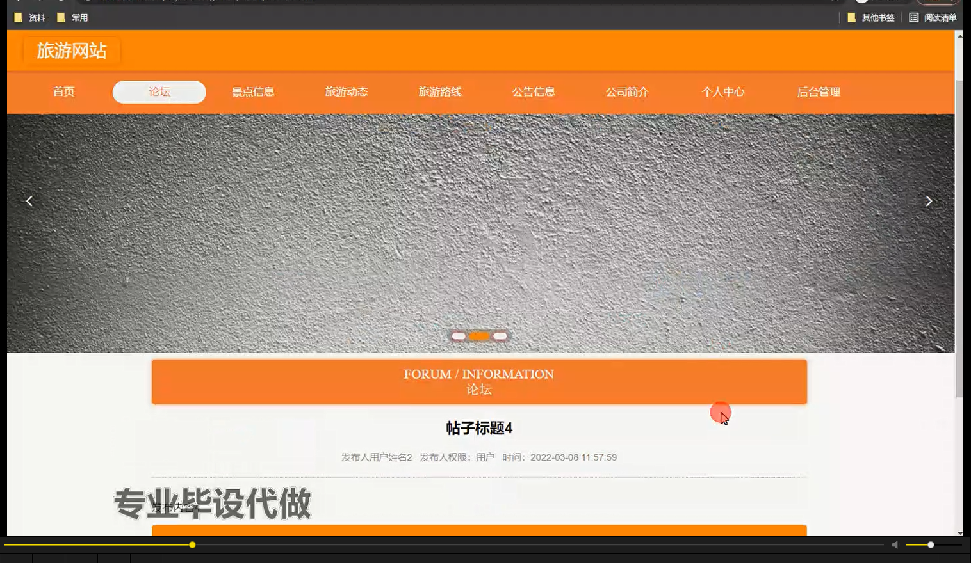Select the first carousel indicator dot
The height and width of the screenshot is (563, 971).
tap(459, 336)
